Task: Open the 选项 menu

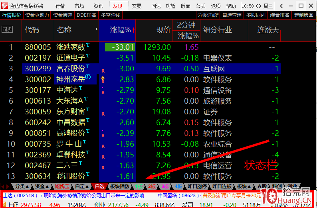Action: [x=216, y=6]
